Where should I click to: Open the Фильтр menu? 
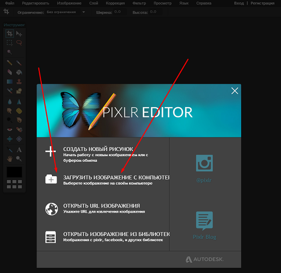pos(139,3)
